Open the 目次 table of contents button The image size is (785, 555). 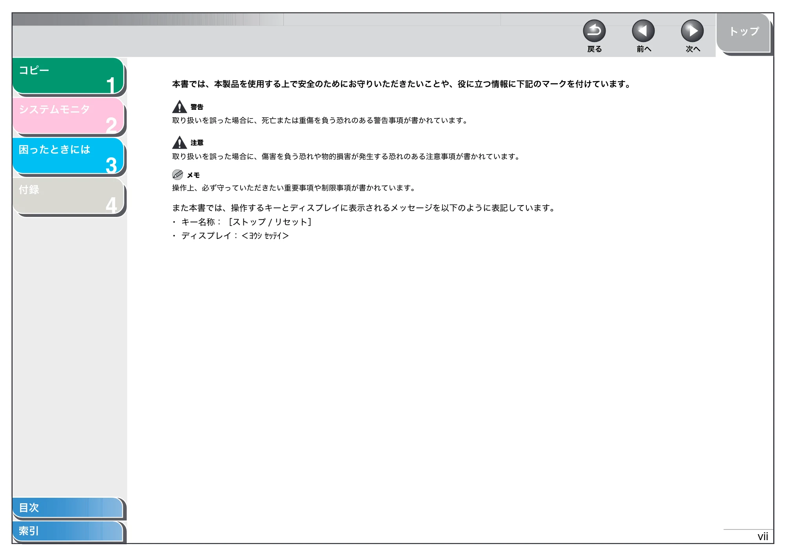[x=68, y=508]
